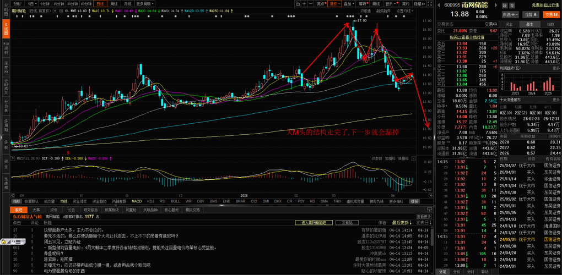This screenshot has width=562, height=275.
Task: Toggle 画线 drawing tools
Action: [376, 4]
